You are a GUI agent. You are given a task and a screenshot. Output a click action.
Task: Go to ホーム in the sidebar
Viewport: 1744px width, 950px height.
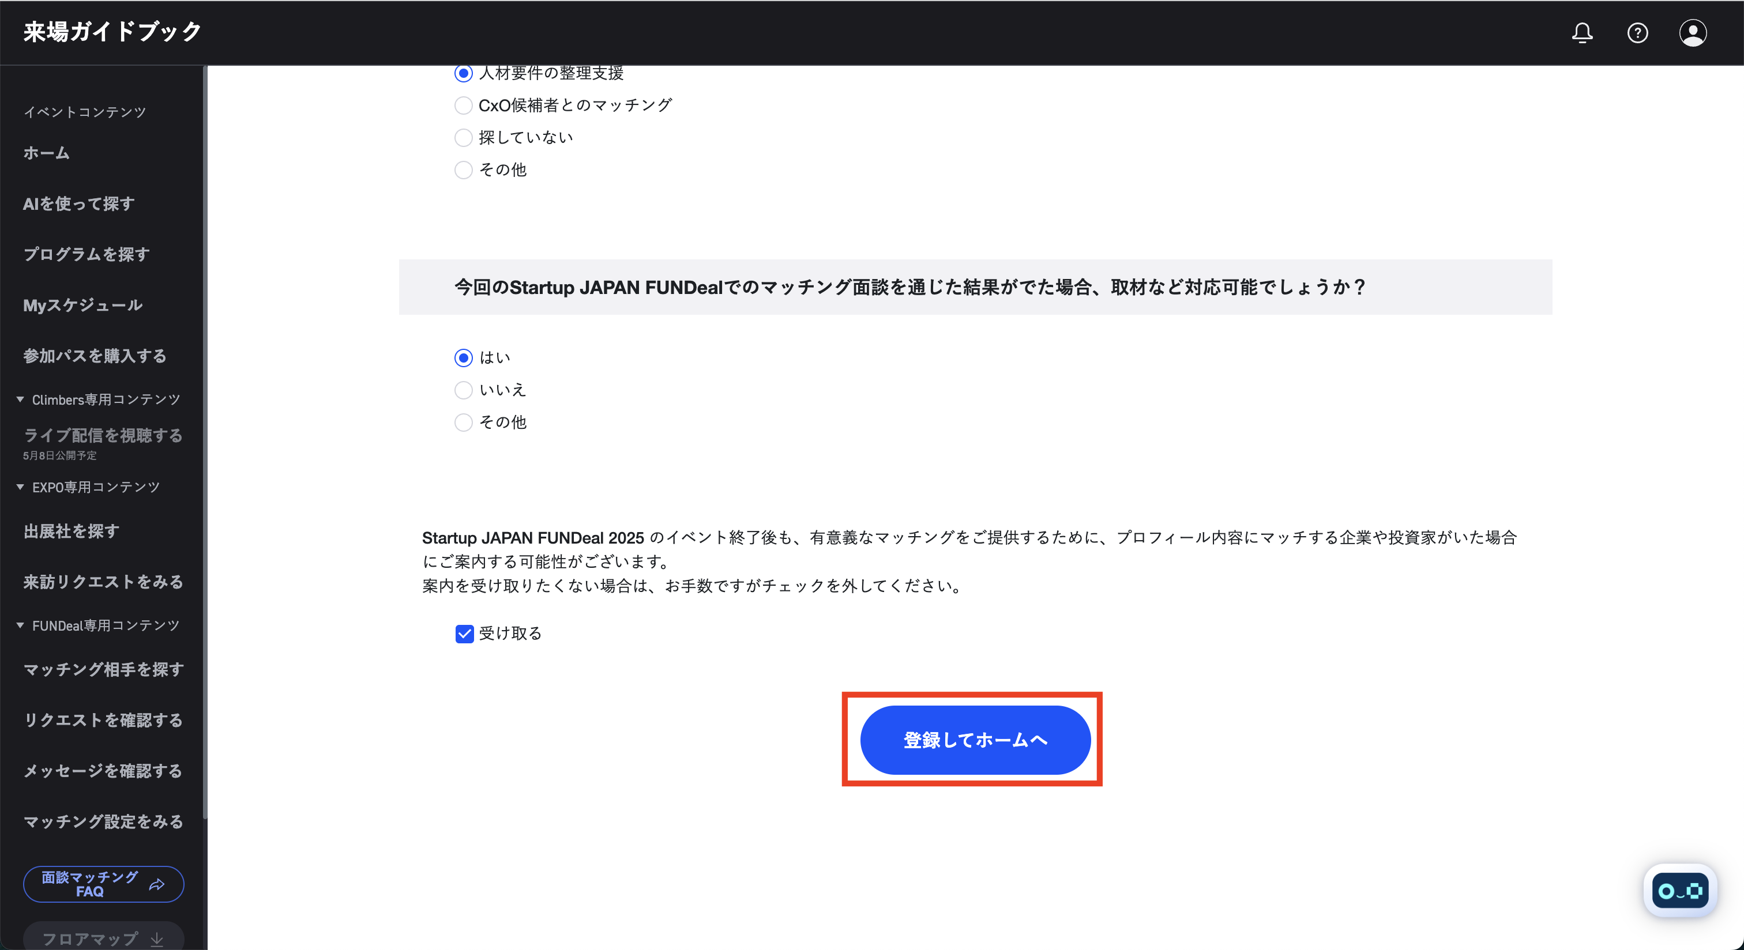[x=47, y=153]
